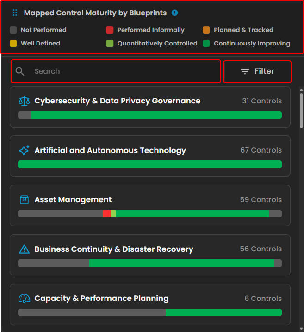The width and height of the screenshot is (304, 332).
Task: Click the vertical scrollbar on the right
Action: pyautogui.click(x=301, y=109)
